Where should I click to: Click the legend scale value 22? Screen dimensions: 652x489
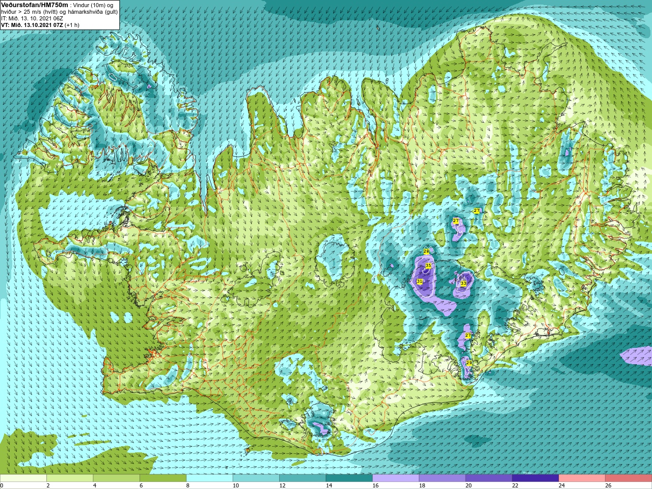point(515,486)
